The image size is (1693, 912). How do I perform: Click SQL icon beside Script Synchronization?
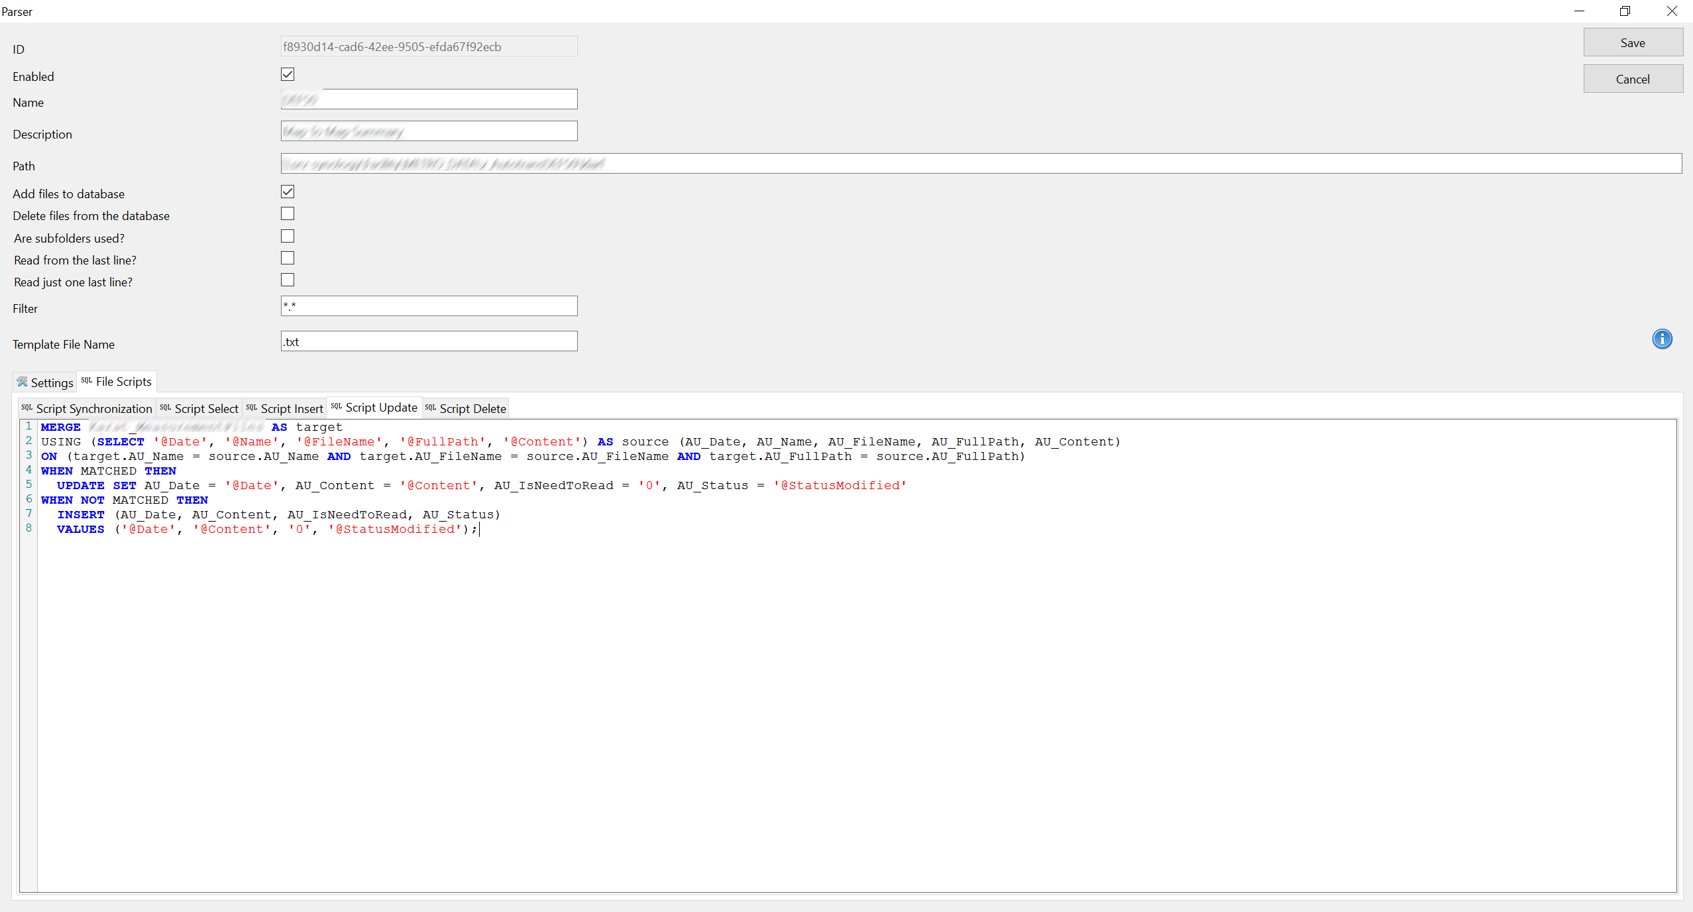click(x=27, y=408)
